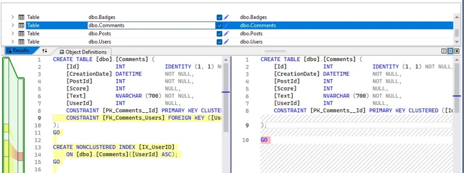Image resolution: width=464 pixels, height=173 pixels.
Task: Click CREATE TABLE line in the target pane
Action: click(x=311, y=59)
